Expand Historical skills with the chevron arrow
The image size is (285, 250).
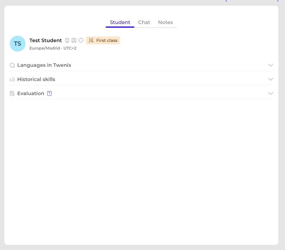pos(271,79)
